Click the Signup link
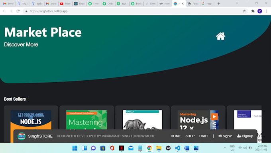Viewport: 271px width, 153px height. click(x=245, y=136)
